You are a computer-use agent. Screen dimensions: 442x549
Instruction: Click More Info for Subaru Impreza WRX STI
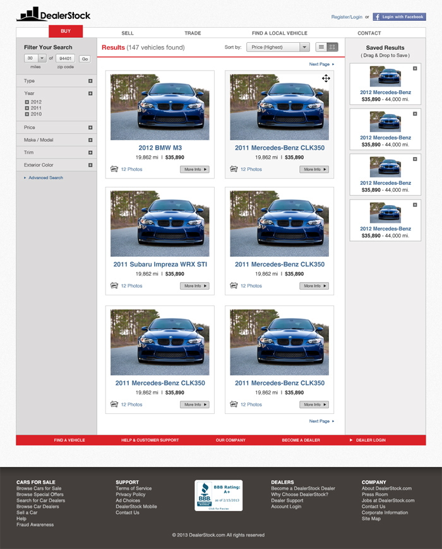tap(194, 286)
